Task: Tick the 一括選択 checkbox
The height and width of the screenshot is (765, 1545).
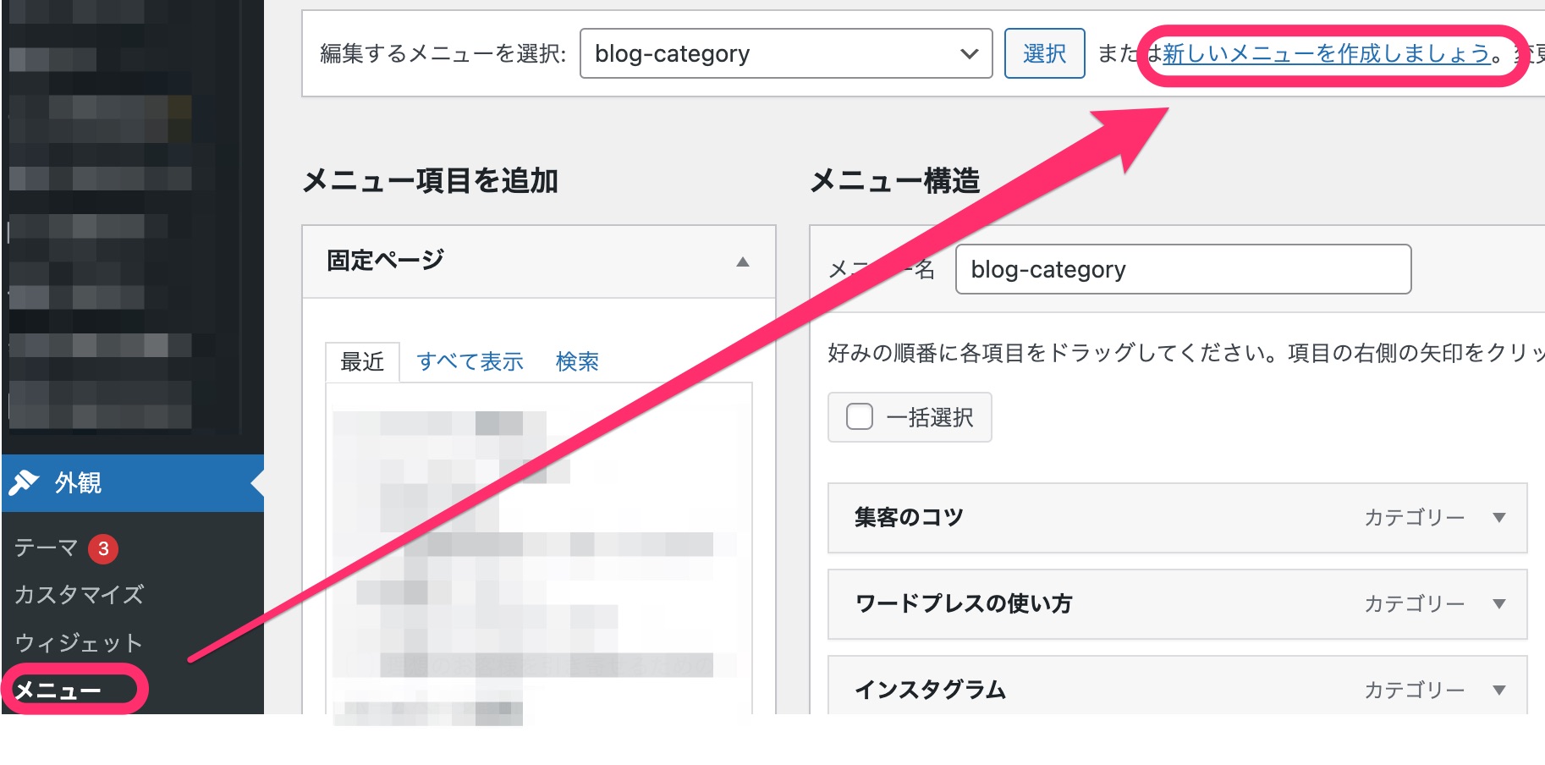Action: point(860,416)
